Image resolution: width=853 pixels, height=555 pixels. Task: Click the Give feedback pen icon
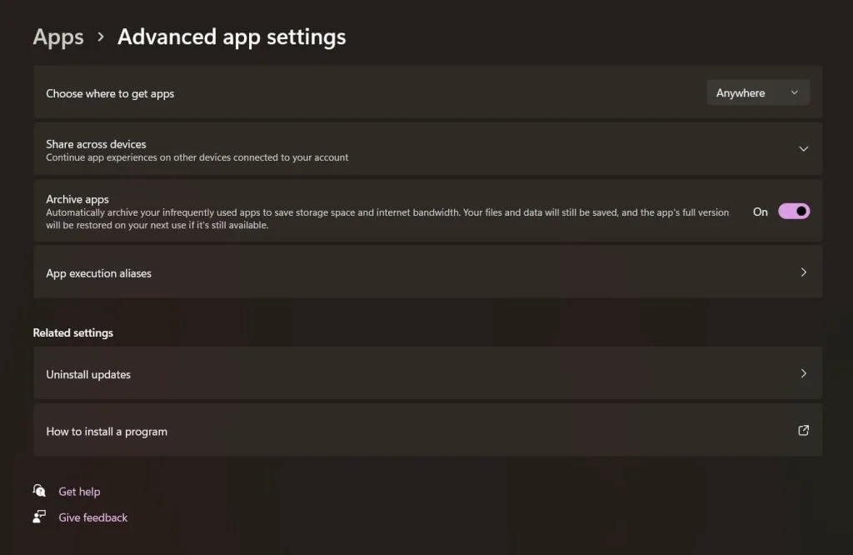click(38, 517)
